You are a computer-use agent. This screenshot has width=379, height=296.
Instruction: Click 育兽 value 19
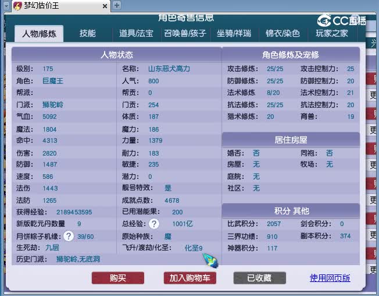tap(351, 117)
